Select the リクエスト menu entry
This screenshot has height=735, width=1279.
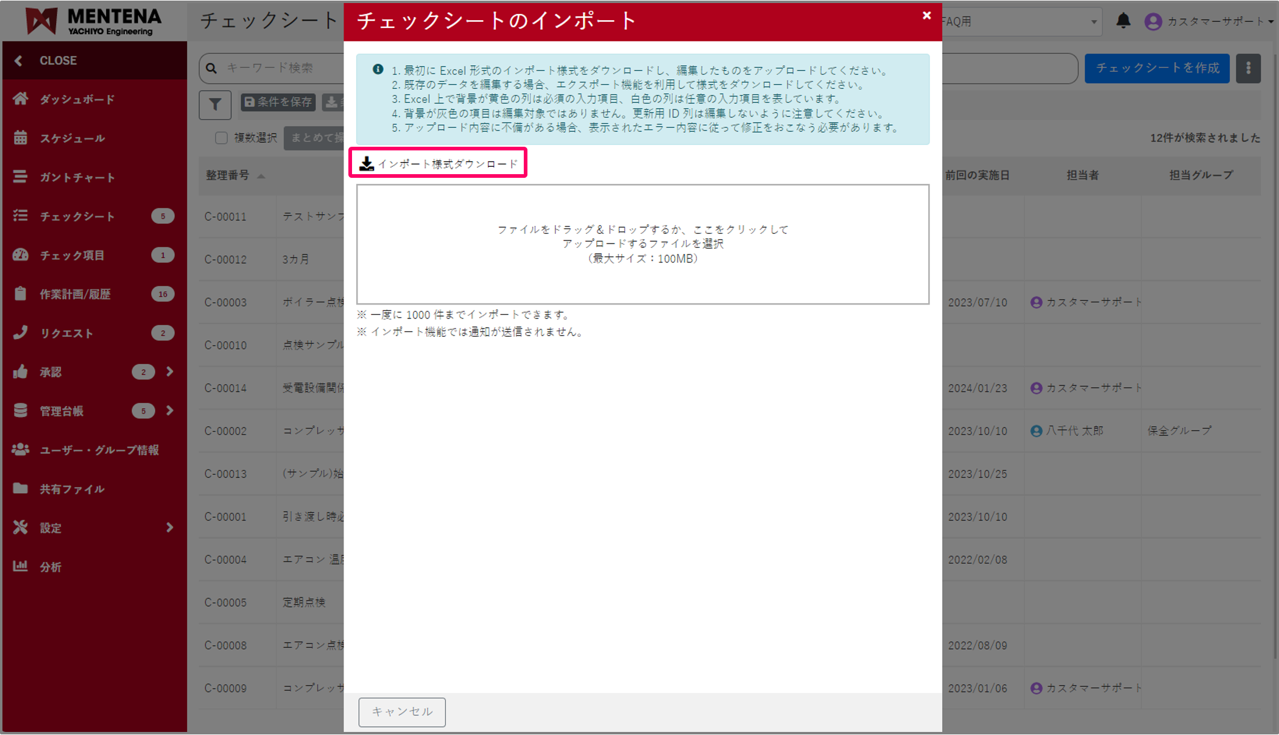[67, 332]
